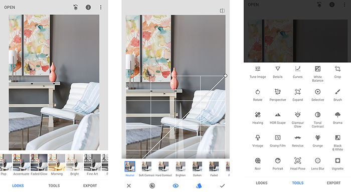Open the Tune Image tool

(258, 72)
